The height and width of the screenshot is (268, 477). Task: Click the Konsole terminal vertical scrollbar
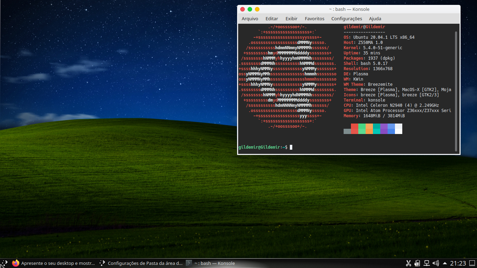click(456, 91)
